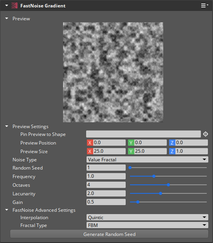Screen dimensions: 213x243
Task: Collapse the Preview section
Action: pos(7,18)
